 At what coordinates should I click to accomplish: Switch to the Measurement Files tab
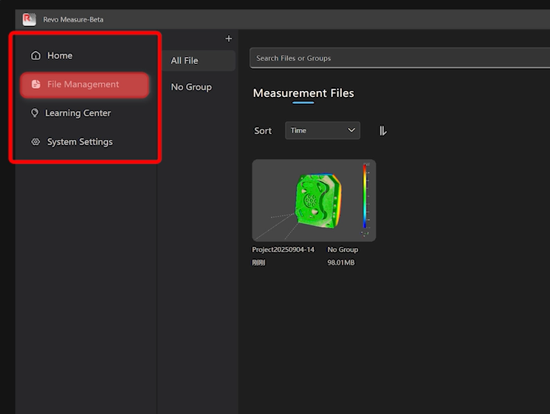click(x=303, y=93)
